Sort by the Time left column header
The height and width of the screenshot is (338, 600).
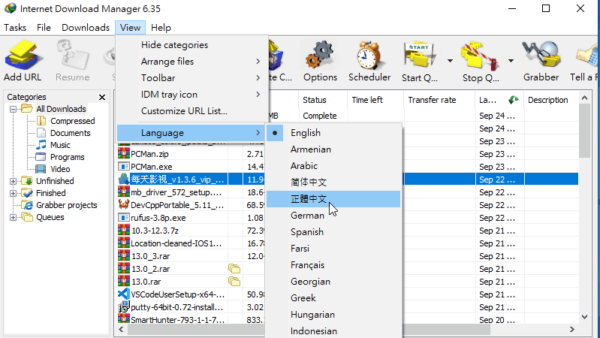[375, 100]
